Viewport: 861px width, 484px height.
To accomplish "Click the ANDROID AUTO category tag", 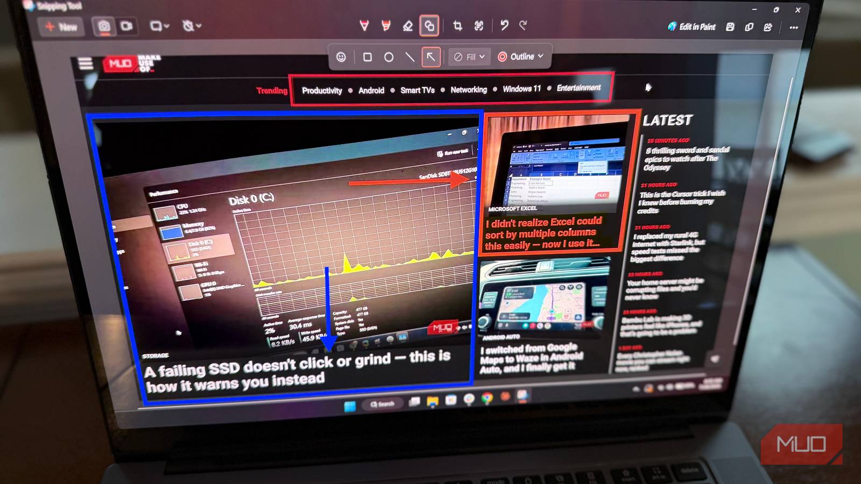I will (x=500, y=337).
